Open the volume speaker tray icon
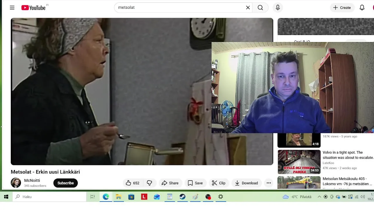This screenshot has height=210, width=374. pos(363,197)
